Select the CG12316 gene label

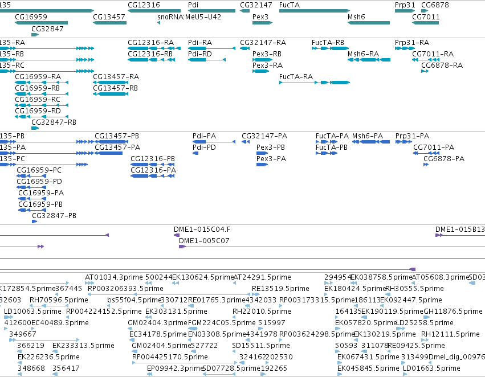tap(144, 5)
